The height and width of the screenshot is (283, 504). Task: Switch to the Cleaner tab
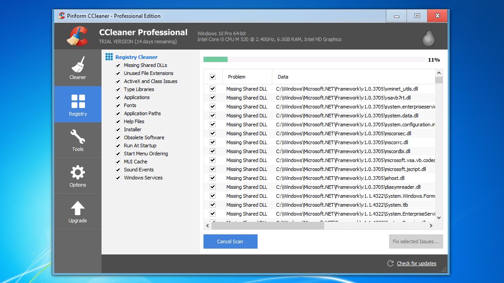click(78, 67)
